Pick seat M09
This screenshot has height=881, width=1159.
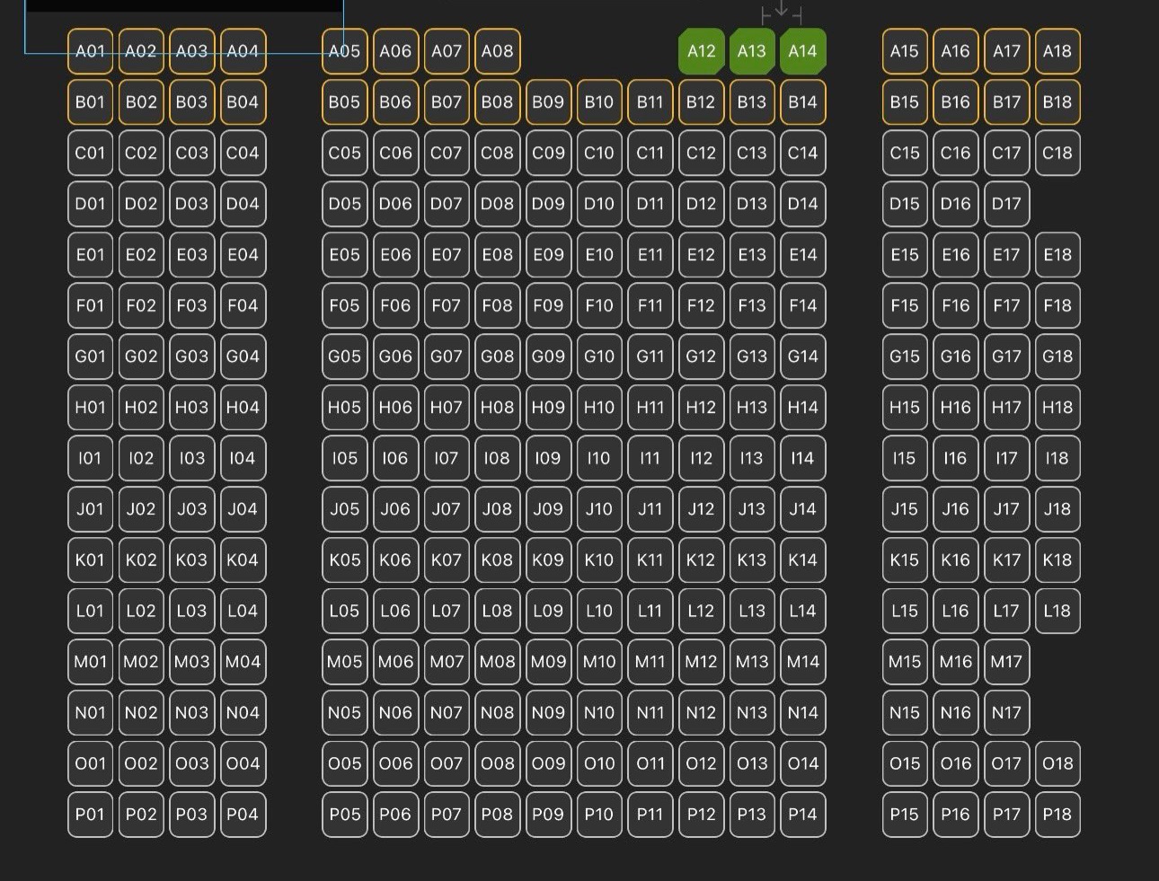[x=548, y=662]
